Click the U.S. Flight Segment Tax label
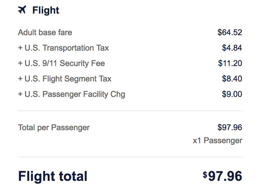 (x=65, y=79)
